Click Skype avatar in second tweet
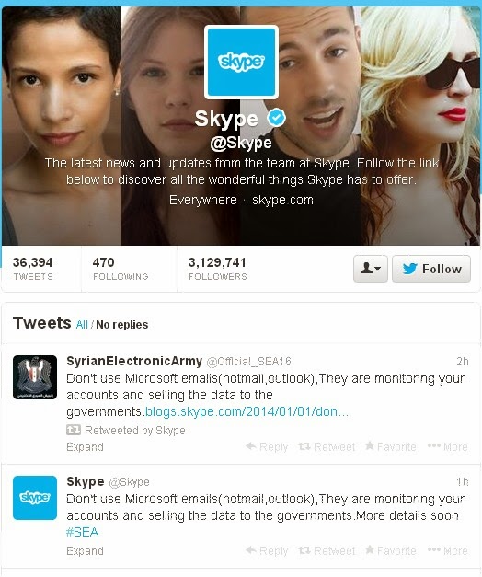 (x=35, y=498)
